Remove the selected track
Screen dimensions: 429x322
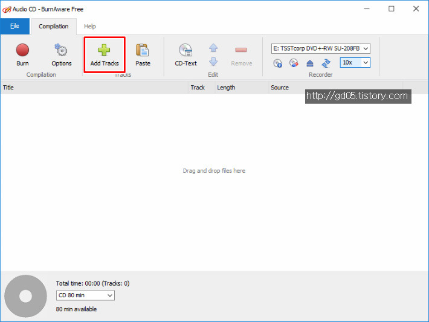(x=241, y=55)
